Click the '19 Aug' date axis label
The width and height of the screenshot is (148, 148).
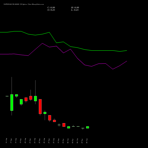click(21, 141)
